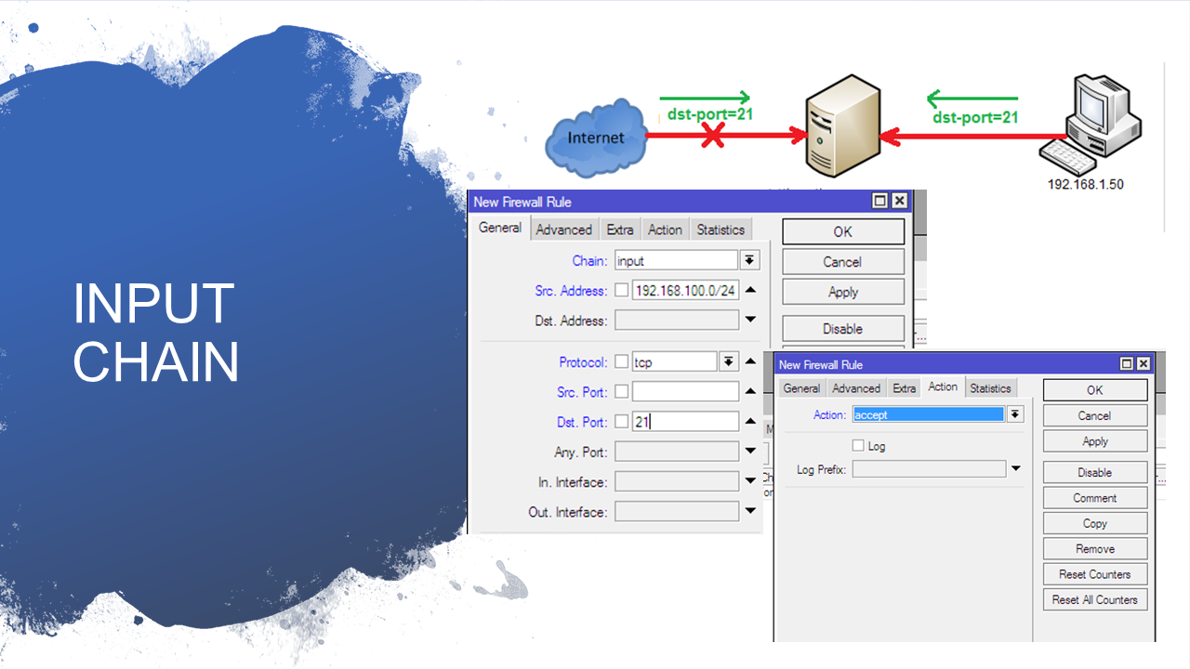Collapse the Src. Address field arrow

coord(751,290)
